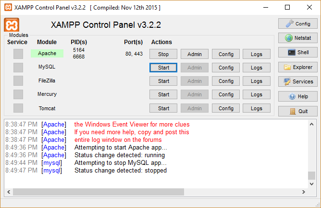Click Apache PID 6668
Image resolution: width=321 pixels, height=208 pixels.
click(79, 57)
